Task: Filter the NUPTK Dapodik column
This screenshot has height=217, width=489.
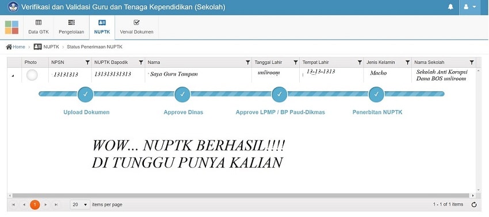Action: (141, 63)
